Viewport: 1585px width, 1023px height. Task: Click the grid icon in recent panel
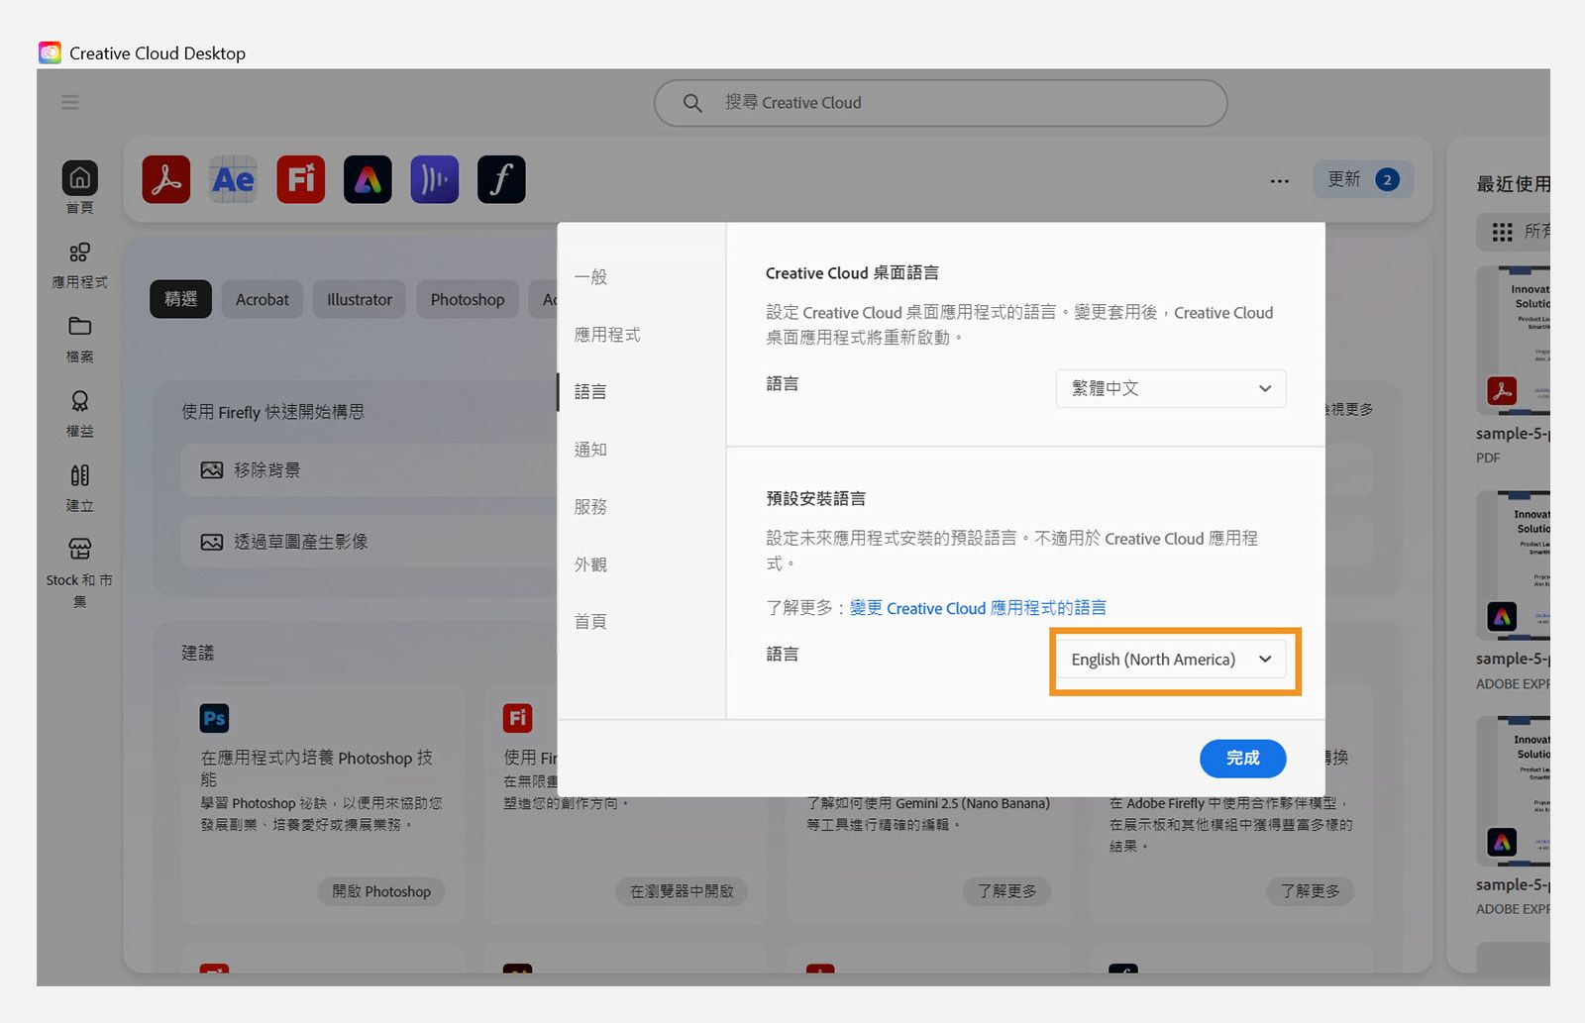point(1502,232)
